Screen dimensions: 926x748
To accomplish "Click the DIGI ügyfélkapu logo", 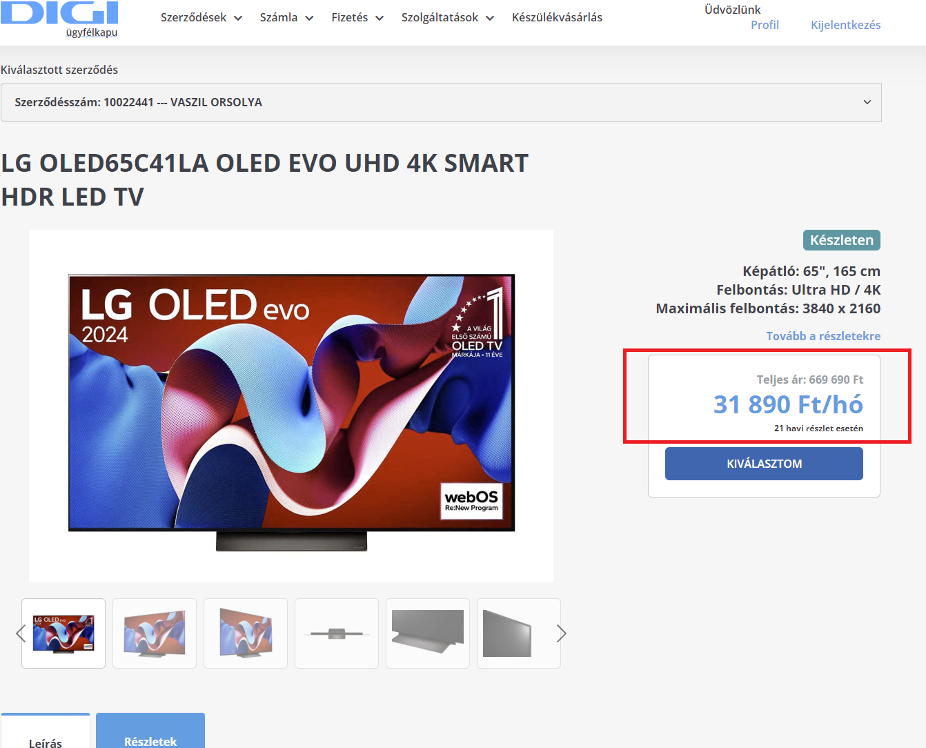I will click(59, 19).
